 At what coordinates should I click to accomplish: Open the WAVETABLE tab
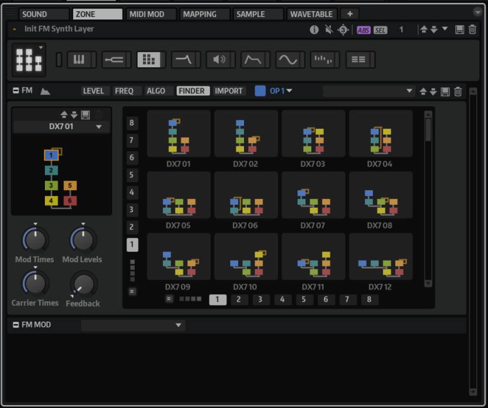pos(313,14)
